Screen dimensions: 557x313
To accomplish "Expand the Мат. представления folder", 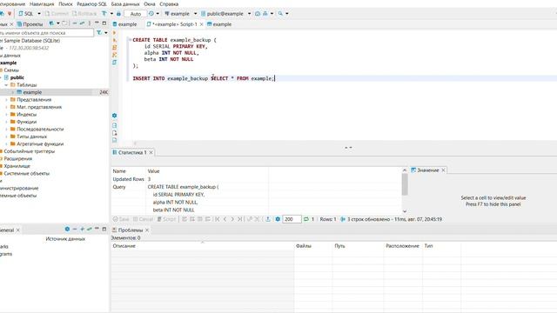I will click(x=6, y=107).
